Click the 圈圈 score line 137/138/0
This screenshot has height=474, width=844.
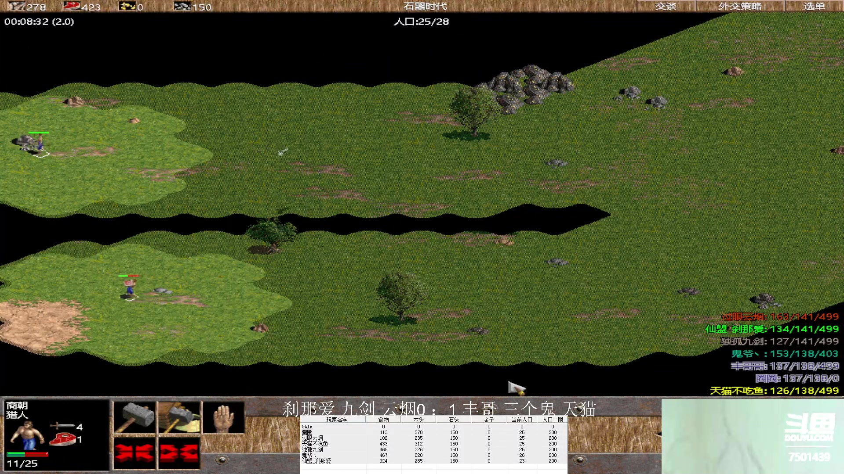797,378
